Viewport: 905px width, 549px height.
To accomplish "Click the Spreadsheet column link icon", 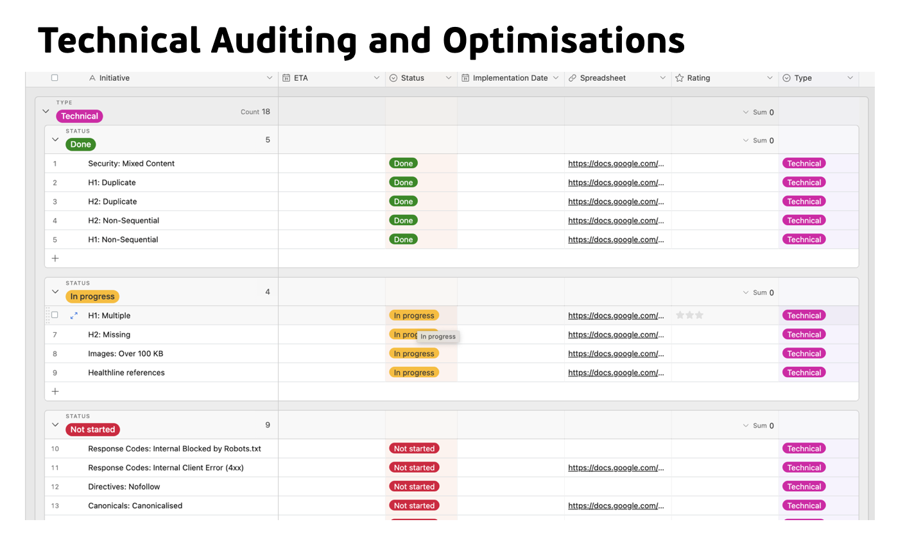I will (x=573, y=78).
